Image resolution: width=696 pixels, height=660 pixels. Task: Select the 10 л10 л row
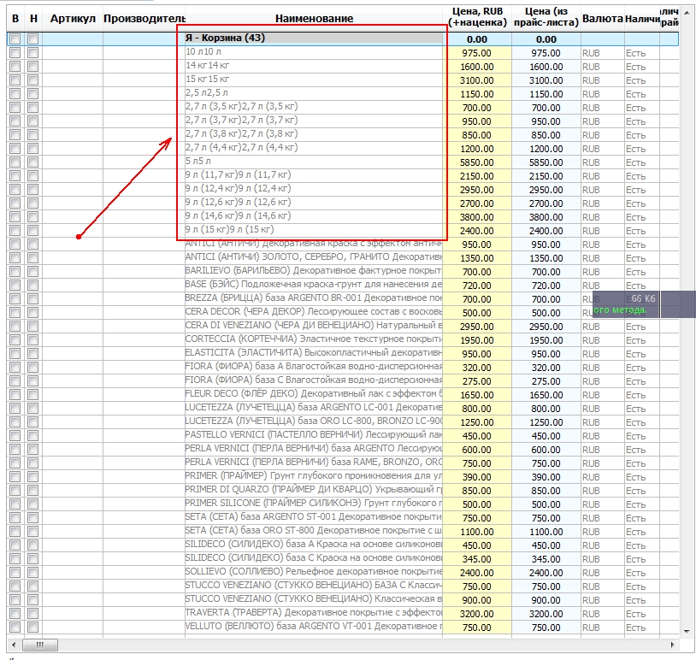pyautogui.click(x=343, y=52)
